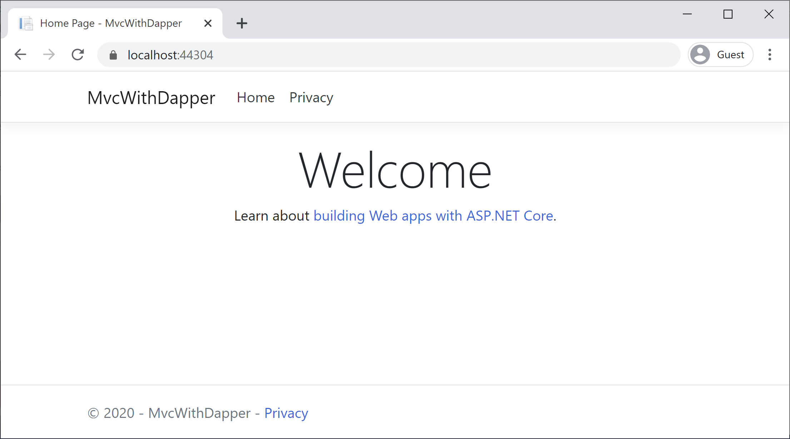Open Chrome three-dot menu
Screen dimensions: 790x439
pos(770,55)
